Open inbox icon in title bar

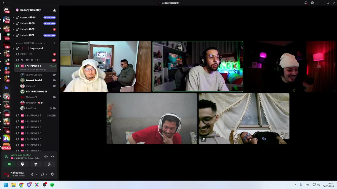tap(306, 3)
